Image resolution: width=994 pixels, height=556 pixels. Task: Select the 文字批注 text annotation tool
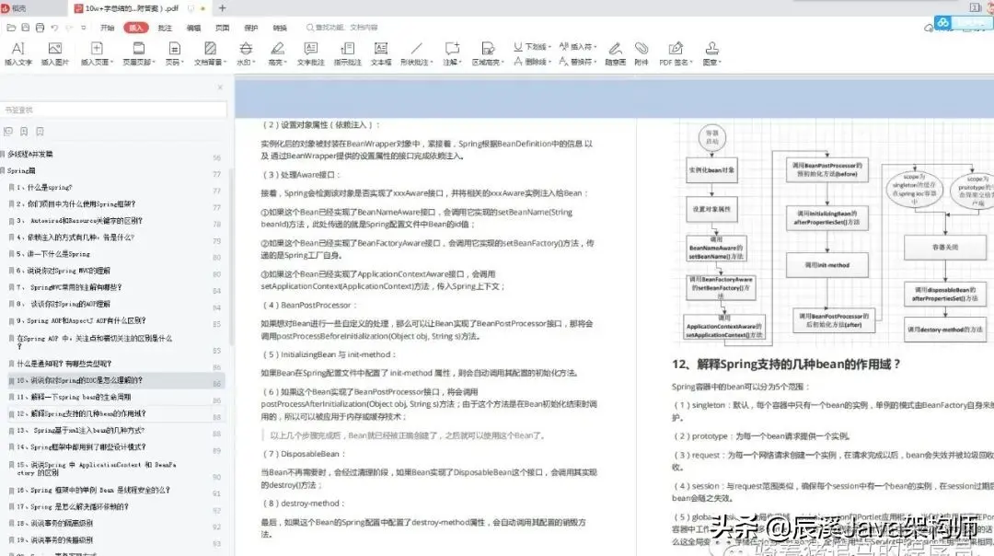pos(311,53)
